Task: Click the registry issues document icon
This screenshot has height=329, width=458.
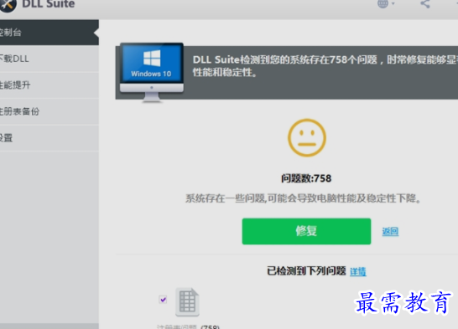Action: click(187, 302)
